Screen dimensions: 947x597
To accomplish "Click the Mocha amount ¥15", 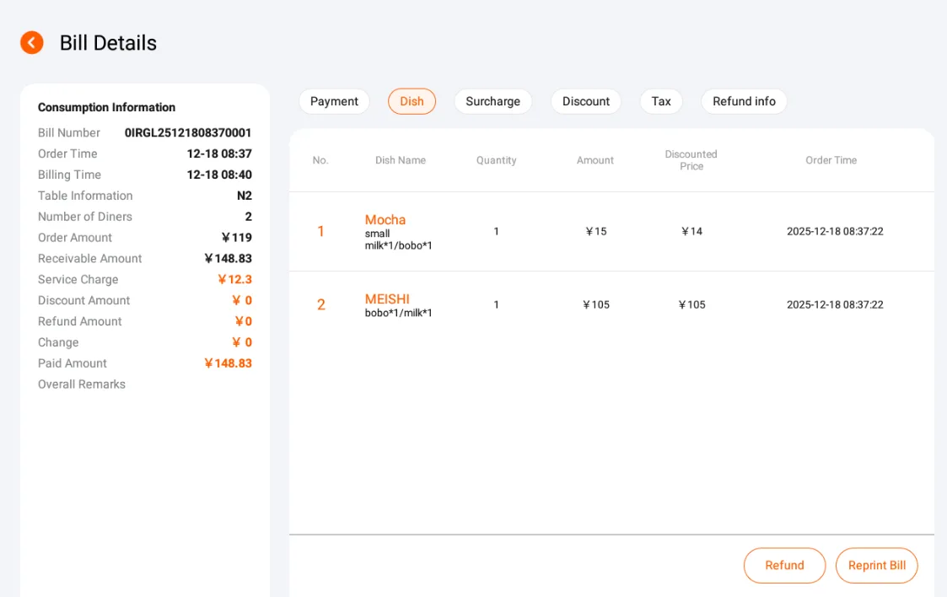I will (596, 231).
